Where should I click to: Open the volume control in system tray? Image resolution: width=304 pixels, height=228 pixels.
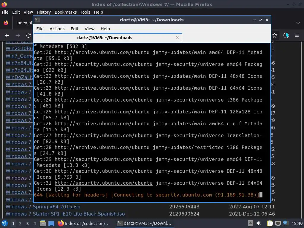(259, 223)
